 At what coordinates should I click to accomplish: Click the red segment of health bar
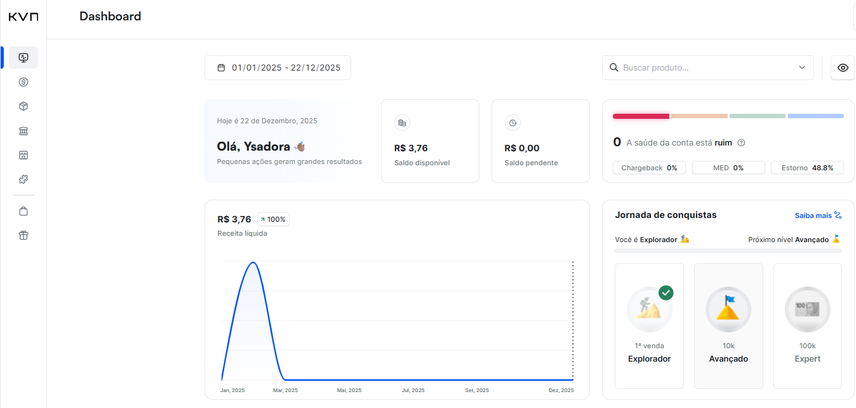point(641,116)
